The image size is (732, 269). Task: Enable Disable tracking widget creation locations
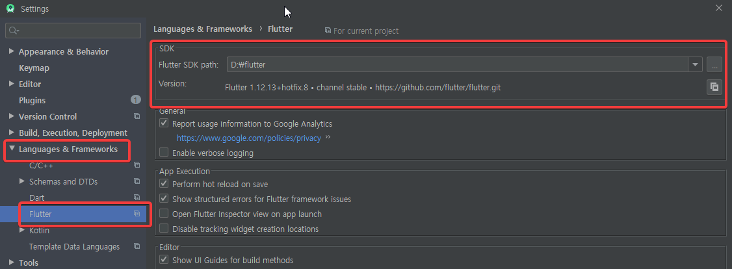(164, 229)
